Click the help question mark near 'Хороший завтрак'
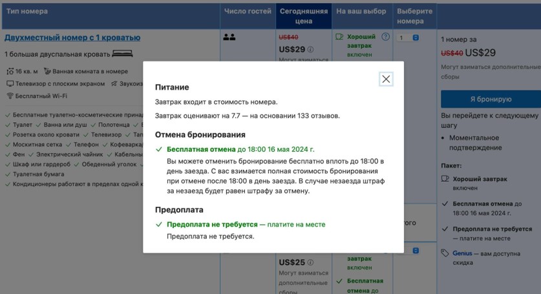Viewport: 541px width, 294px height. pyautogui.click(x=386, y=37)
